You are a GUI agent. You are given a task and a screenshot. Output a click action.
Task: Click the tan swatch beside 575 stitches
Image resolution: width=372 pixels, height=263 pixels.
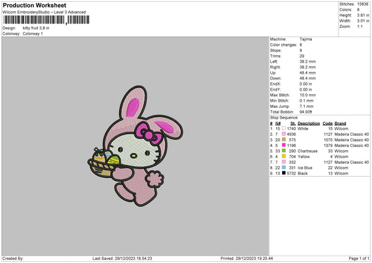point(284,140)
